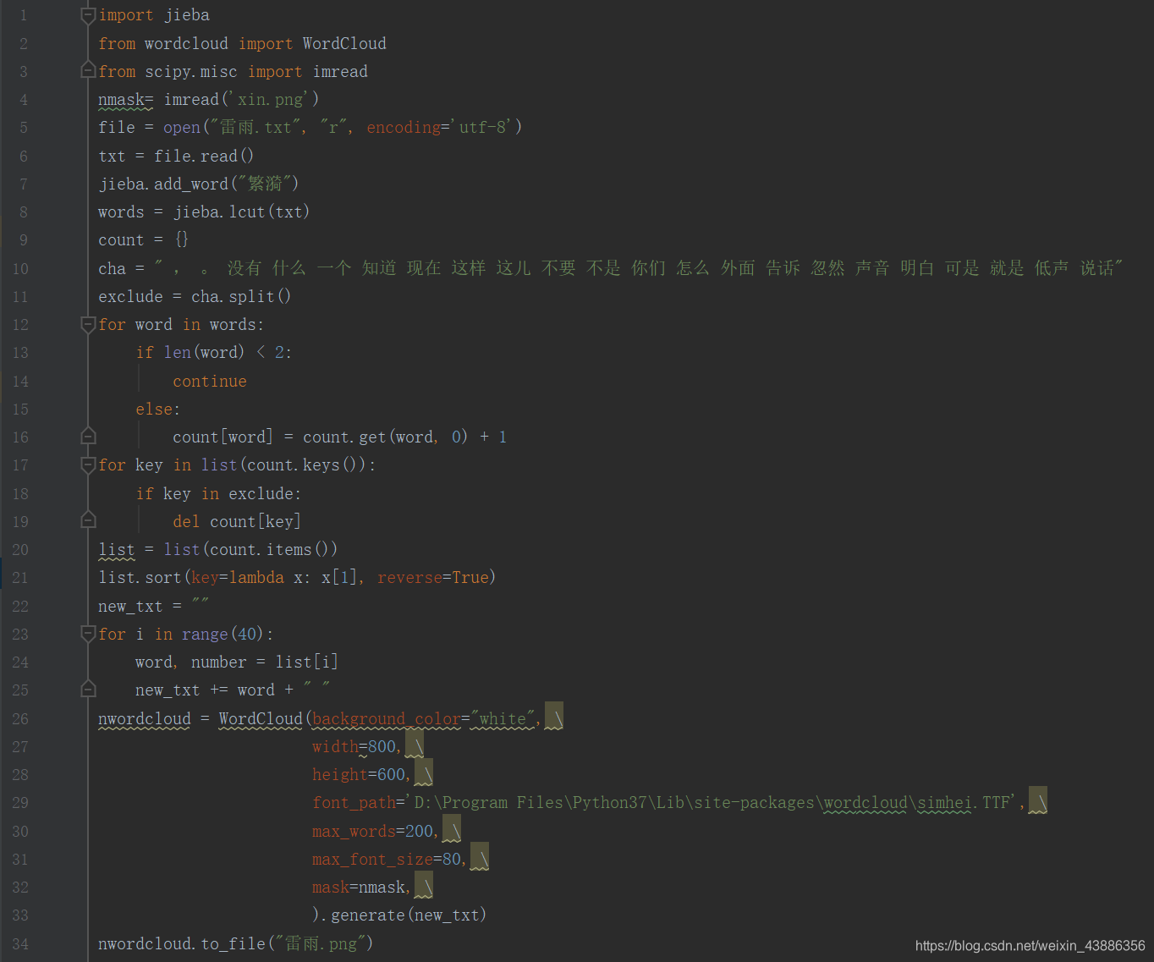Click 'count.items()' on line 20

pos(270,550)
